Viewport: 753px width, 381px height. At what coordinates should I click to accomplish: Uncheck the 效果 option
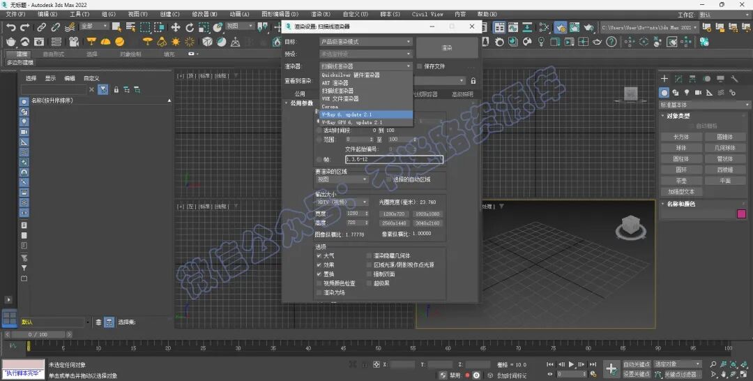point(319,265)
